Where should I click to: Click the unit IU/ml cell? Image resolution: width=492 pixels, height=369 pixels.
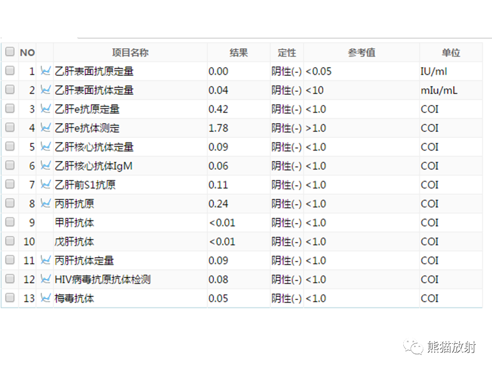pos(434,72)
